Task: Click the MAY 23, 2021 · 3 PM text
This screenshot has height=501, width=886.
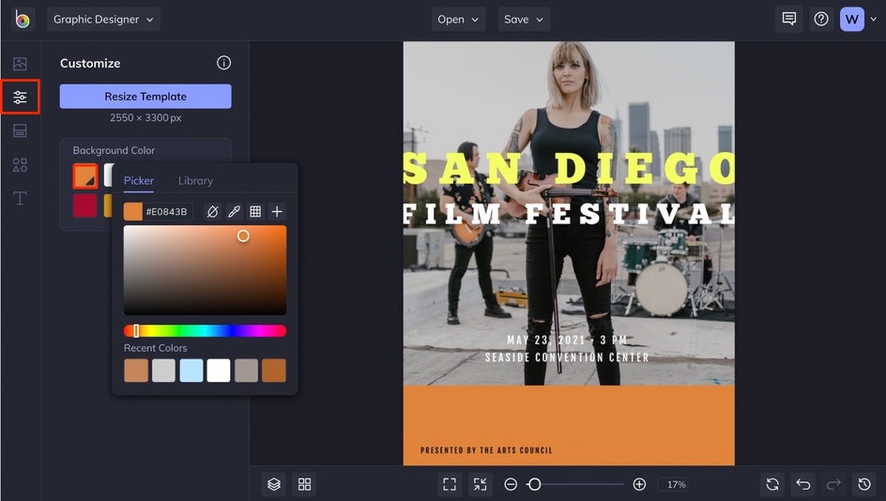Action: coord(567,340)
